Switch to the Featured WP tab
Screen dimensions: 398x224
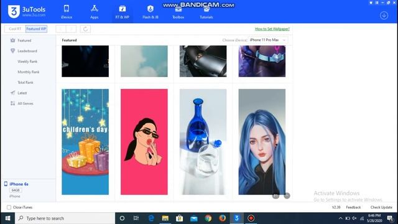(36, 29)
